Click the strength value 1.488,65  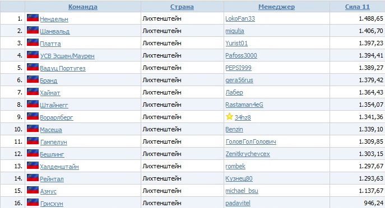[371, 18]
